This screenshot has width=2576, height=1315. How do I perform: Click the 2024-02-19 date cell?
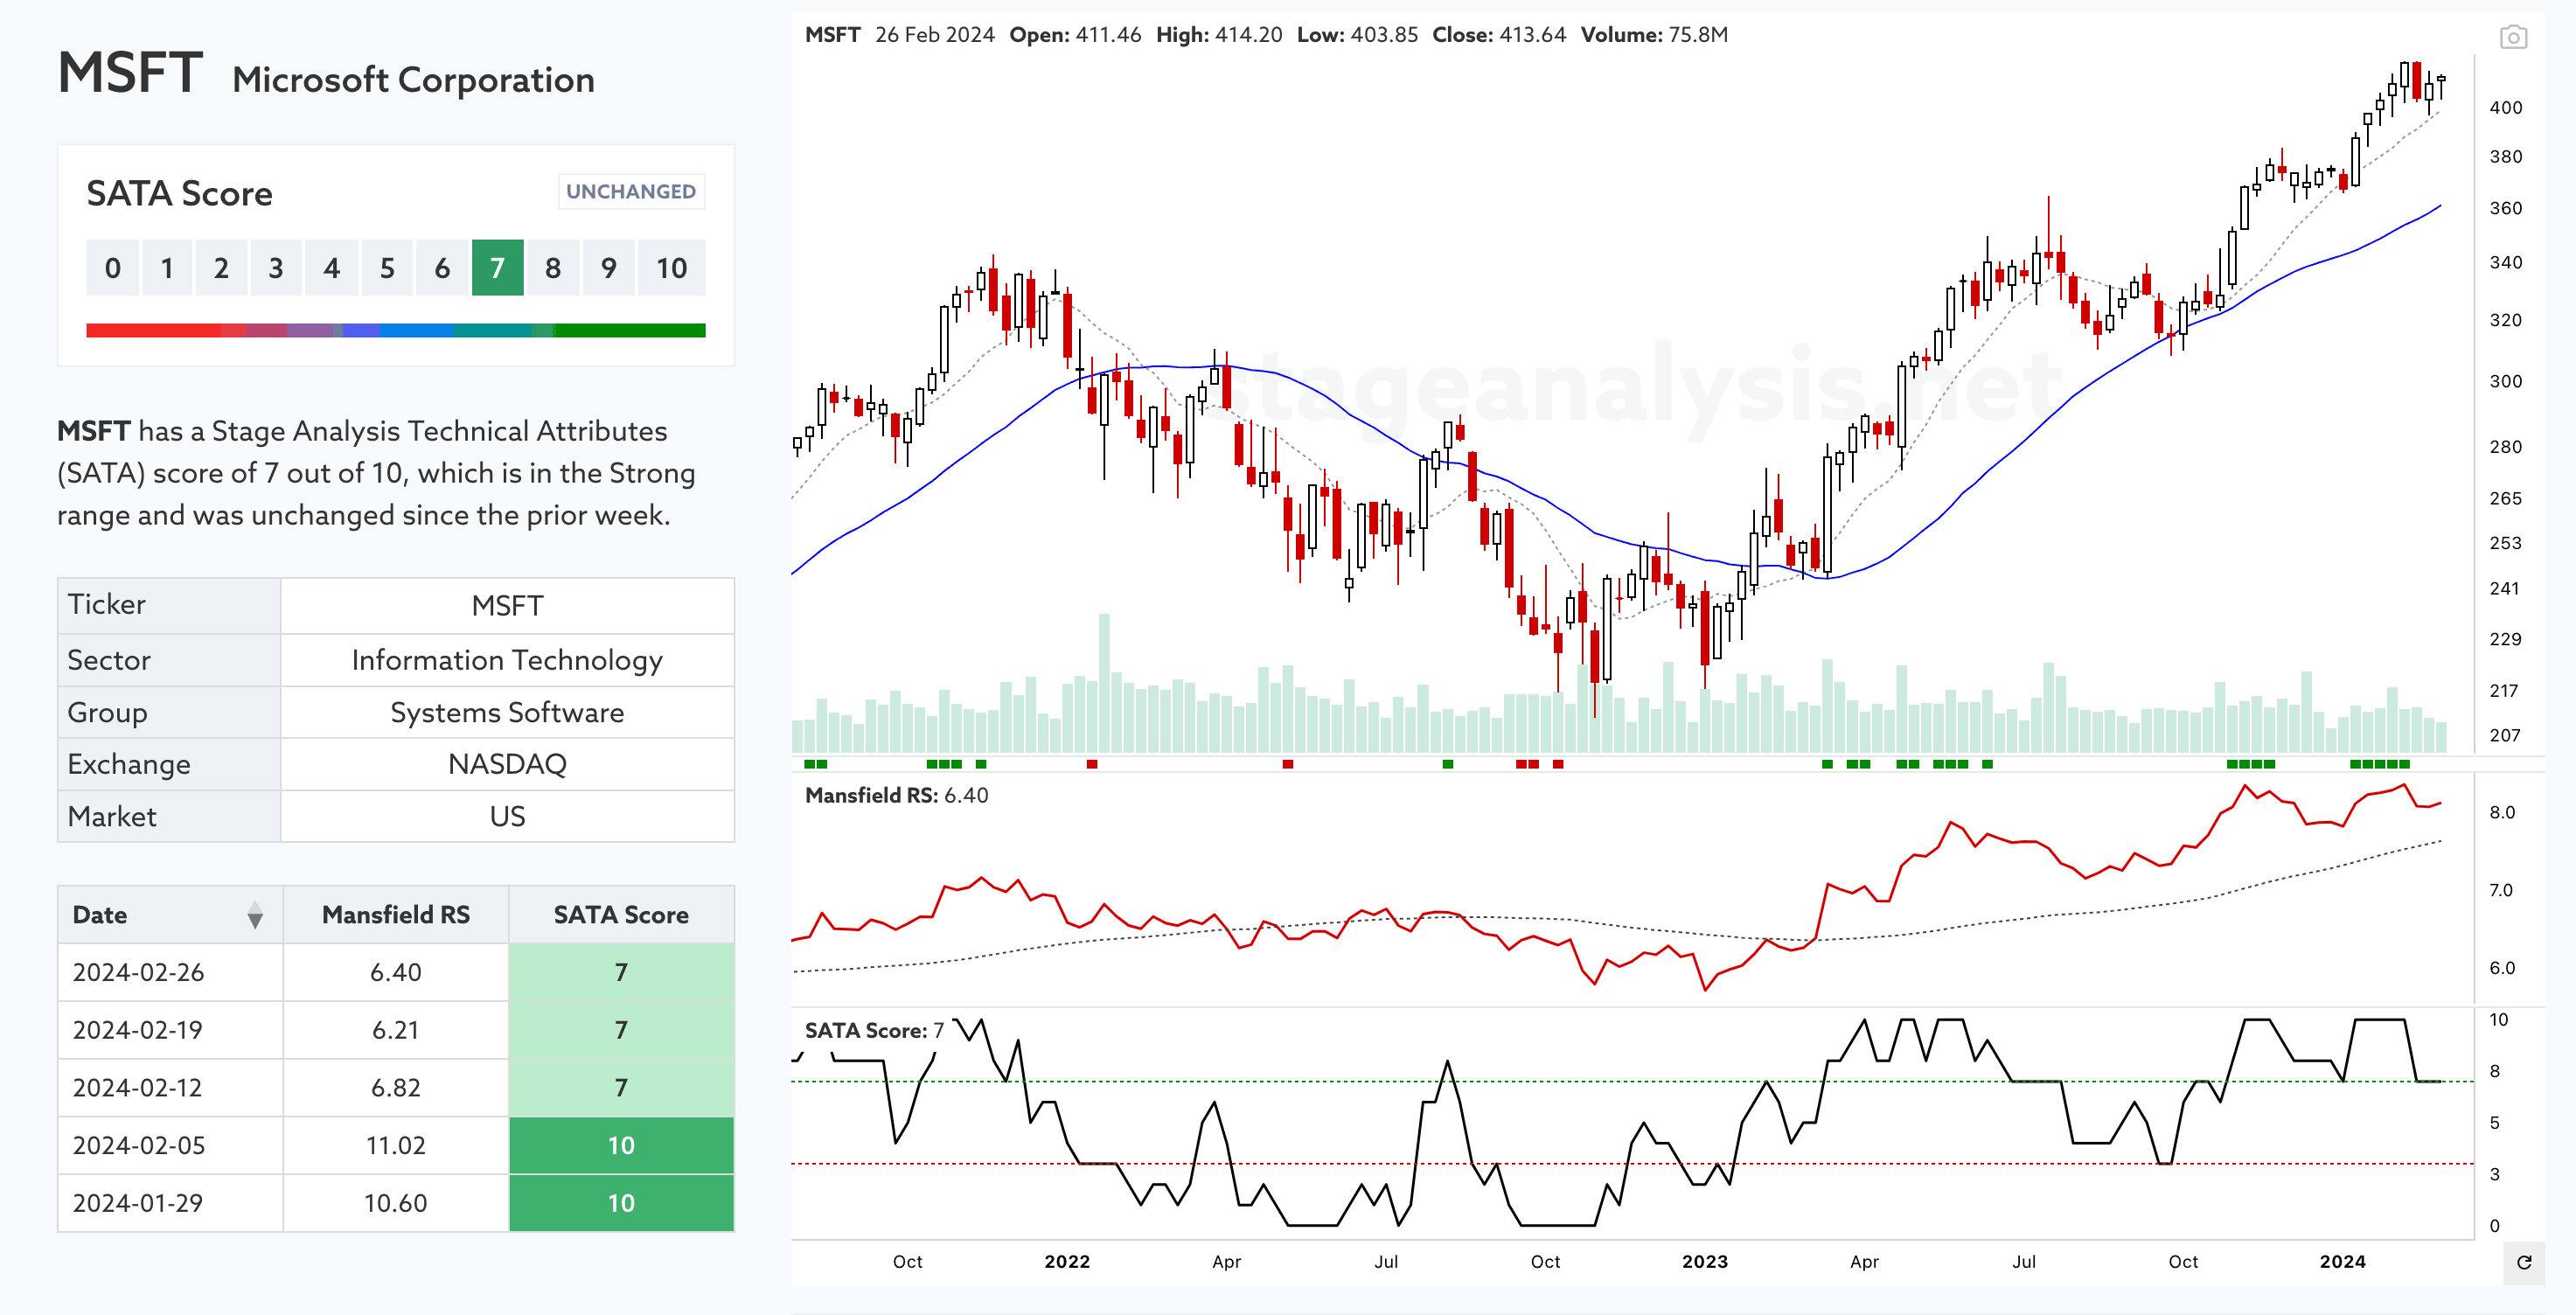click(171, 1030)
